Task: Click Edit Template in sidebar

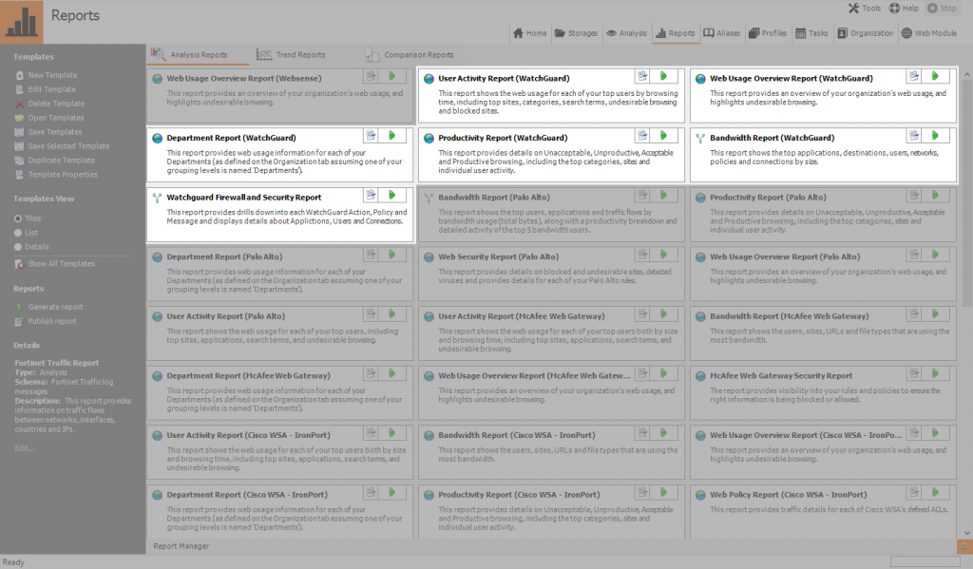Action: (x=45, y=89)
